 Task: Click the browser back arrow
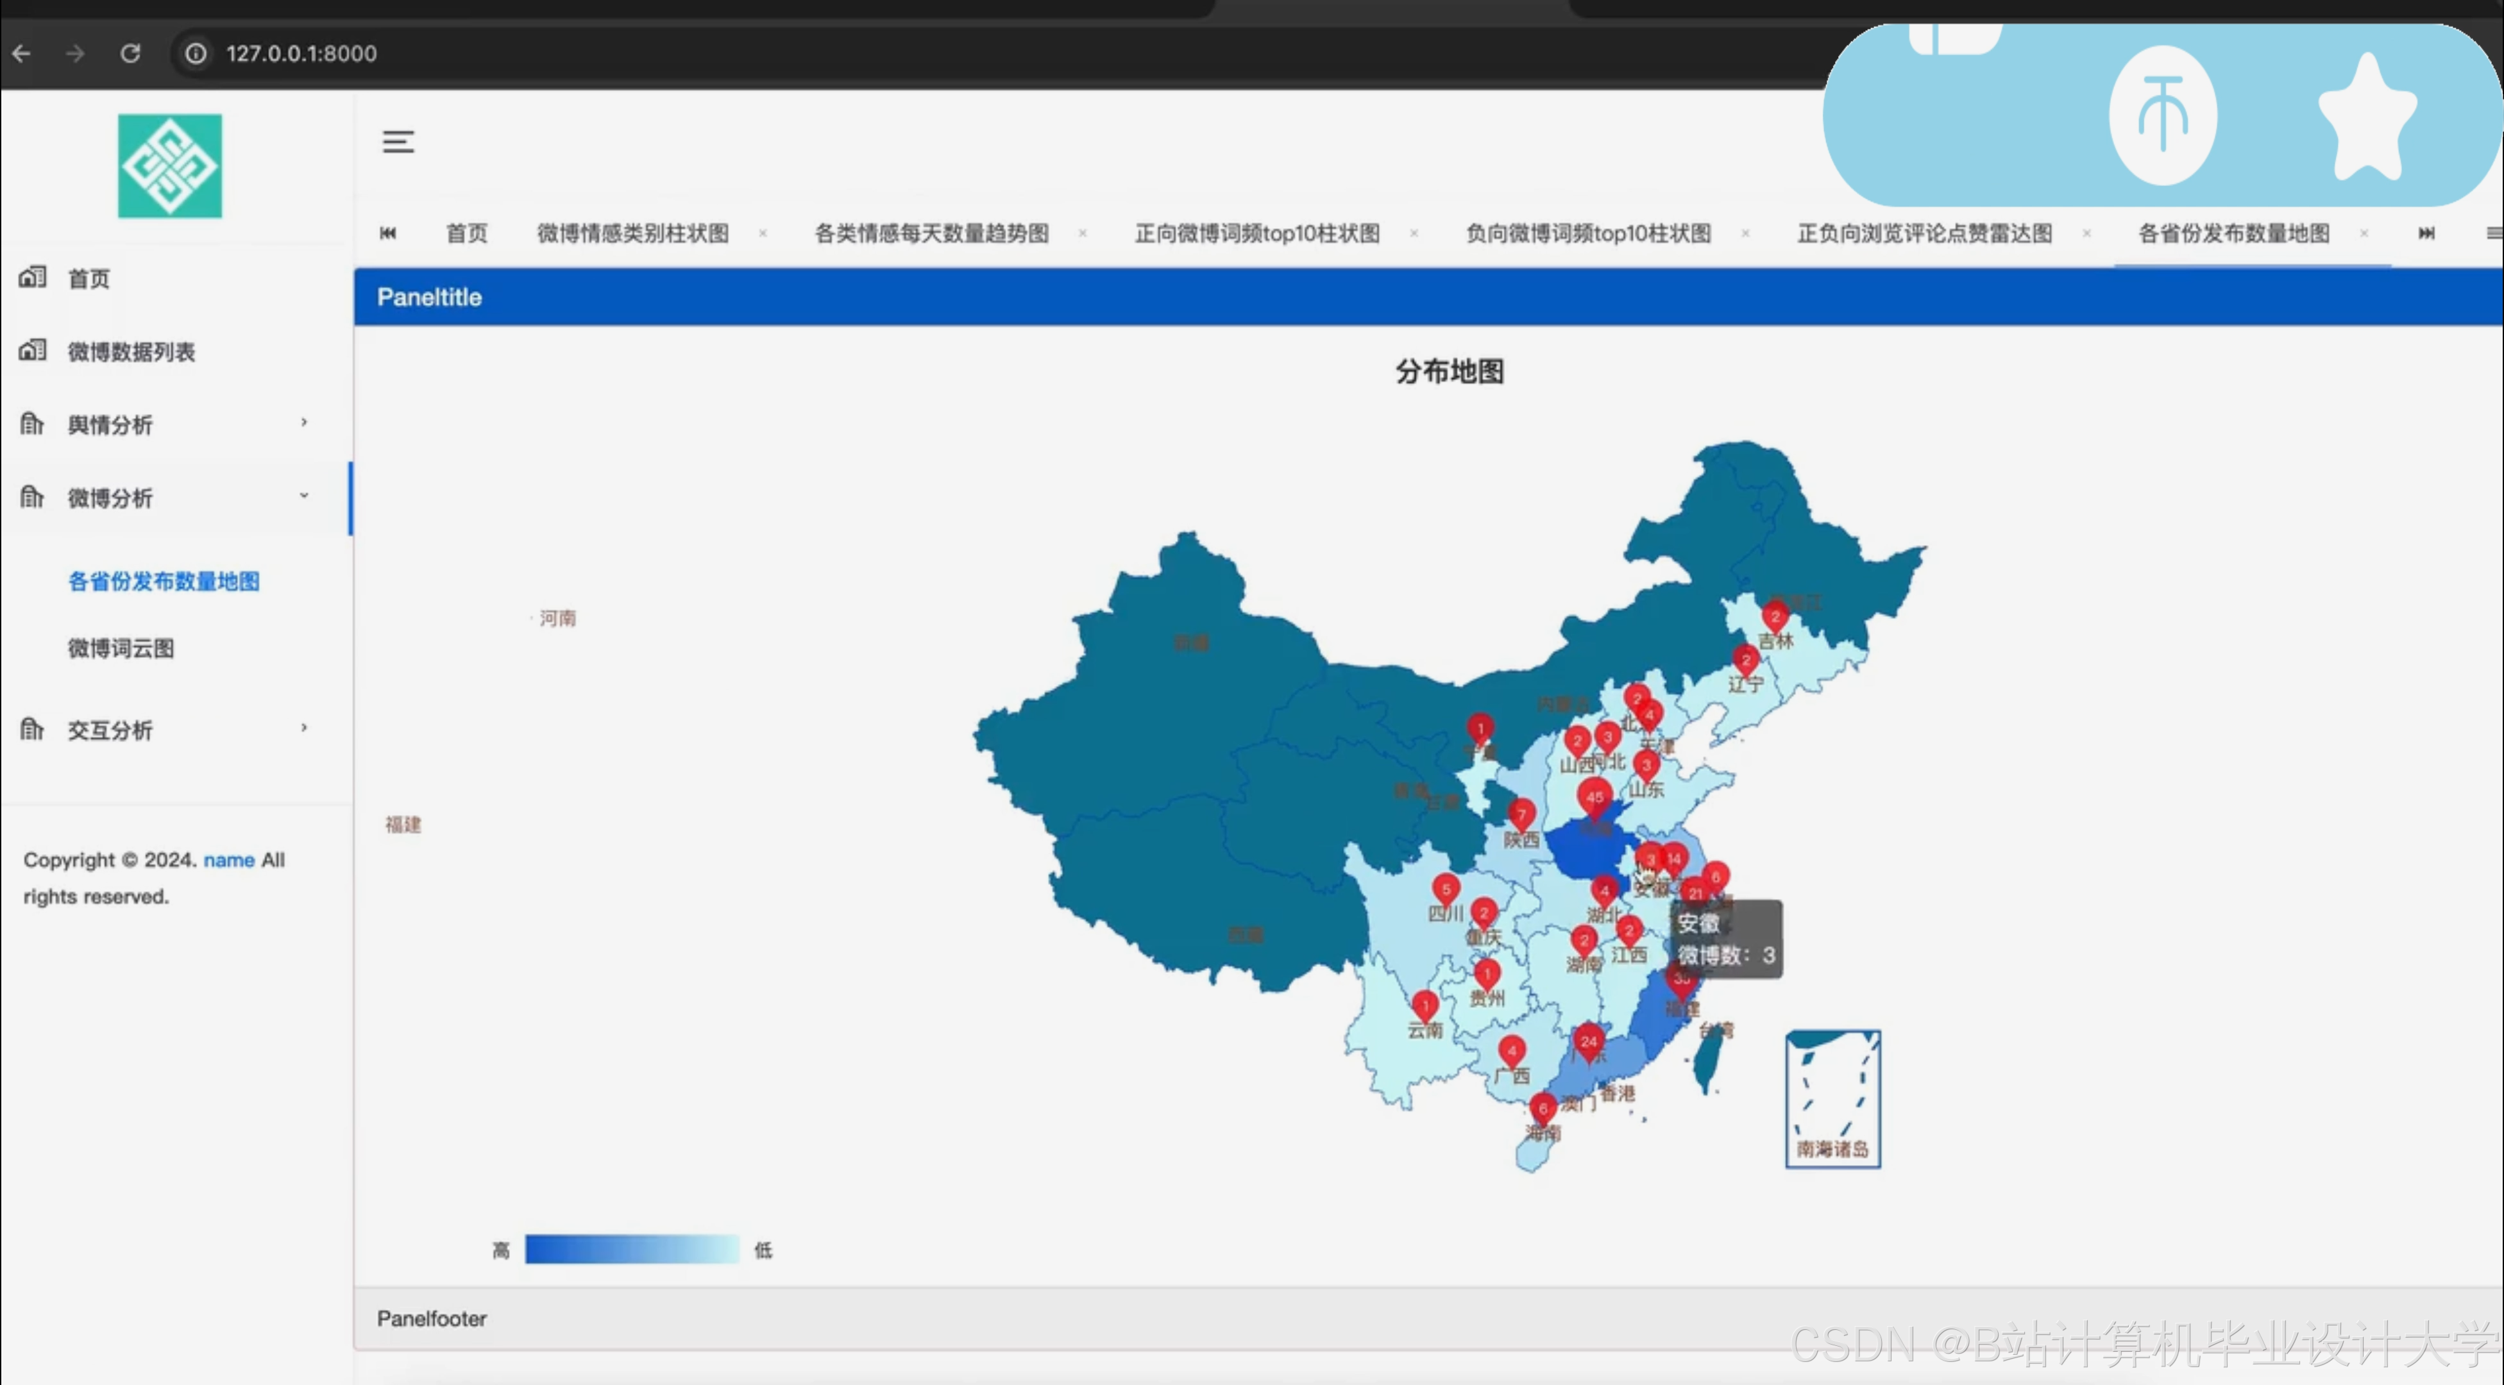pyautogui.click(x=21, y=53)
